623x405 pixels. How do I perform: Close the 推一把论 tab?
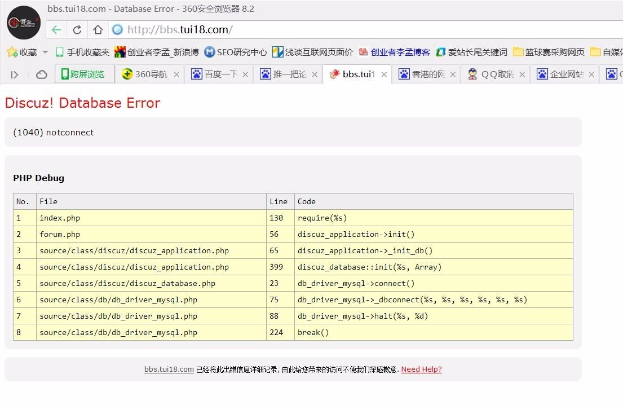pos(315,74)
